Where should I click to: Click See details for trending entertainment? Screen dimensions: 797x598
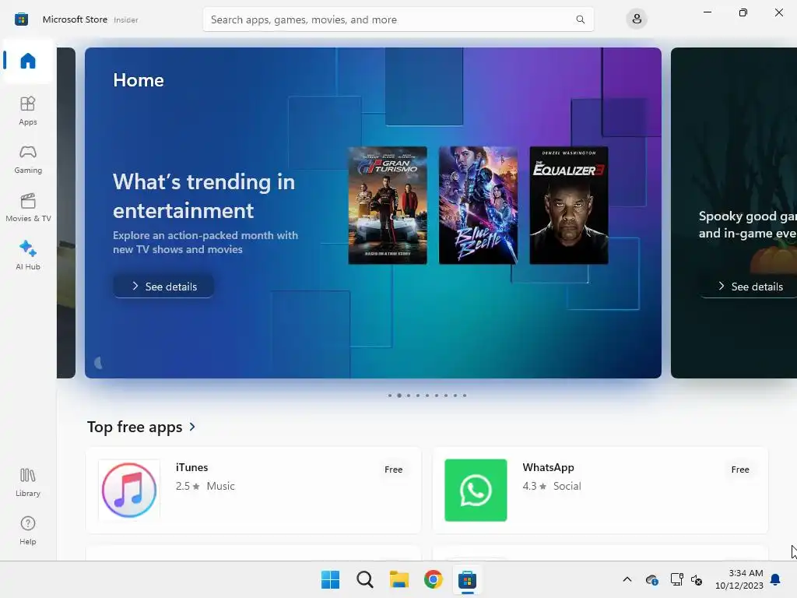coord(163,287)
